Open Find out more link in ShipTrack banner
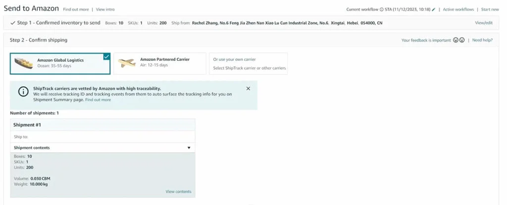 coord(98,100)
